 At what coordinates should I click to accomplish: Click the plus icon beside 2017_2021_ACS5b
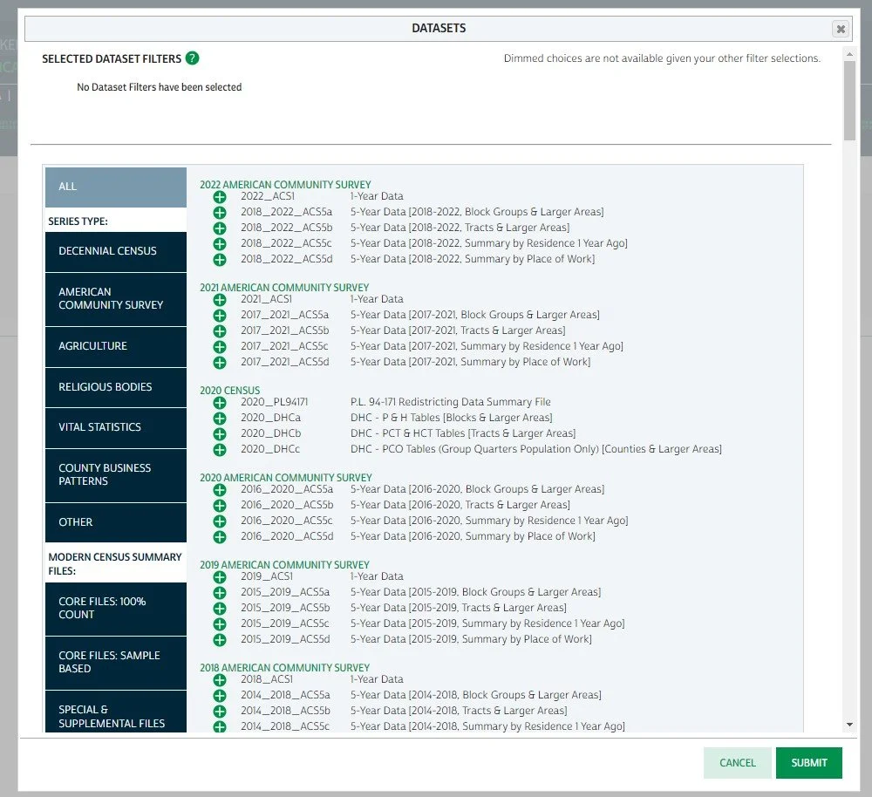220,331
